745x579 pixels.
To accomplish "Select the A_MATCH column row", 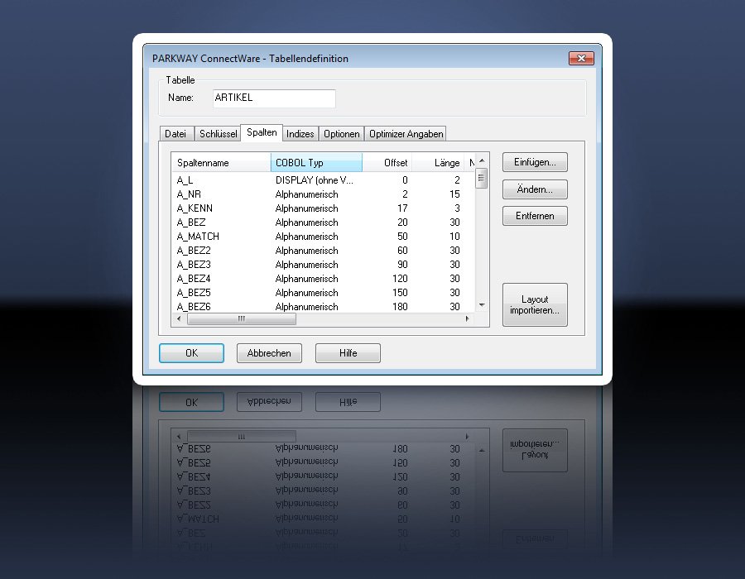I will coord(323,237).
